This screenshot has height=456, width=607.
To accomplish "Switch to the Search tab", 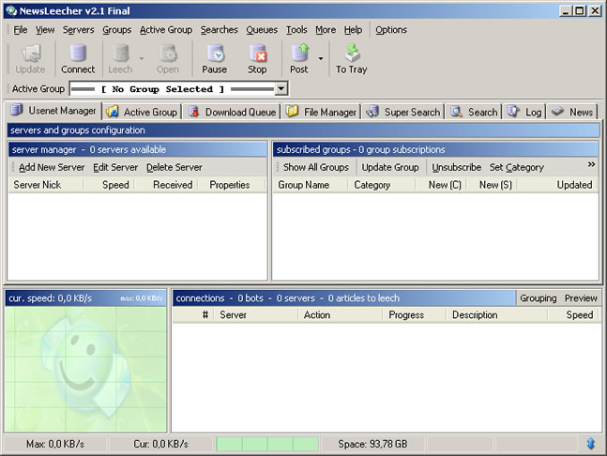I will pyautogui.click(x=474, y=112).
